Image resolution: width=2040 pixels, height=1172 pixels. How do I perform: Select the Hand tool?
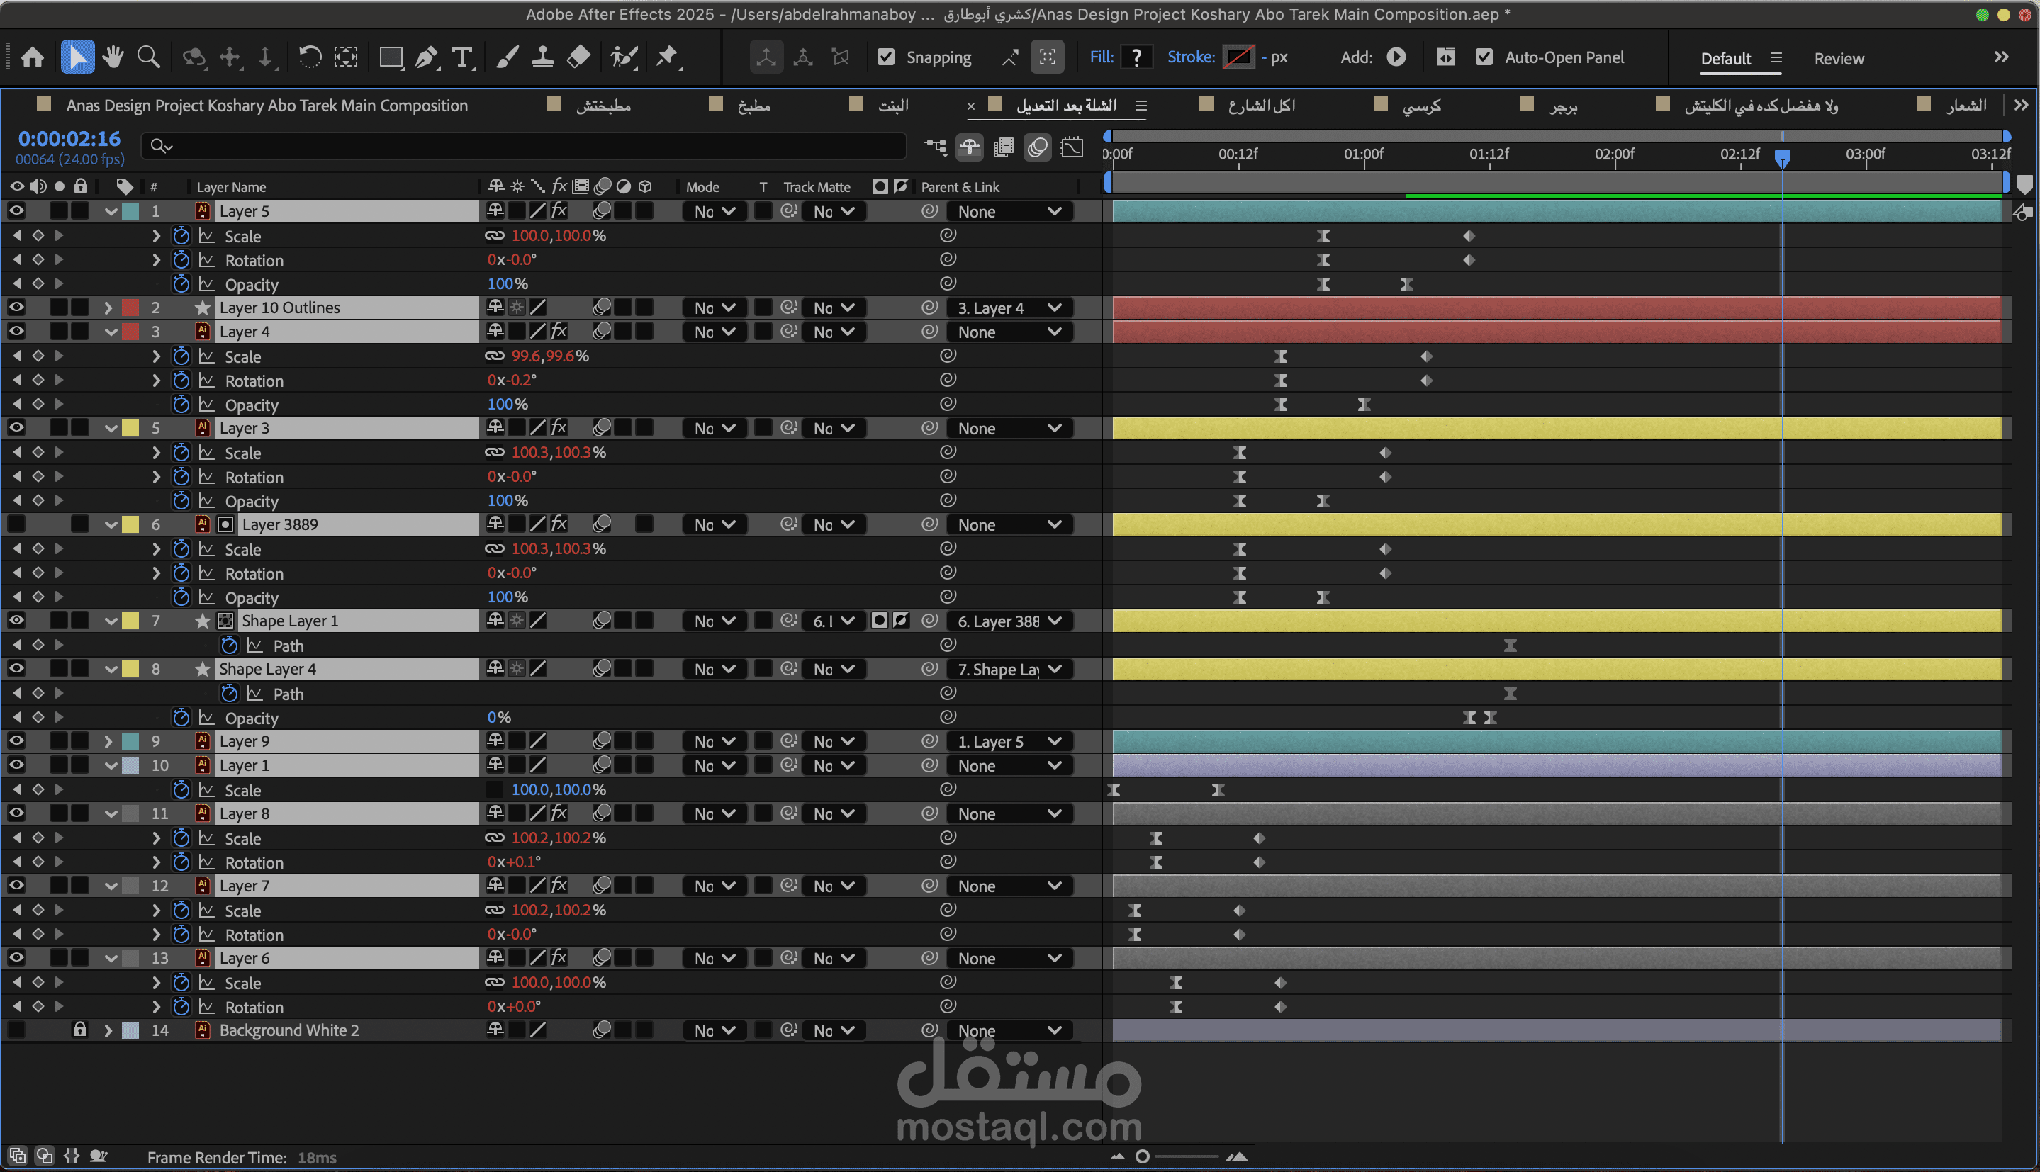coord(113,57)
